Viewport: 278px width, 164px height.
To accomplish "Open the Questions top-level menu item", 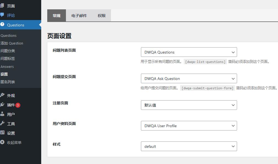I will (x=21, y=25).
